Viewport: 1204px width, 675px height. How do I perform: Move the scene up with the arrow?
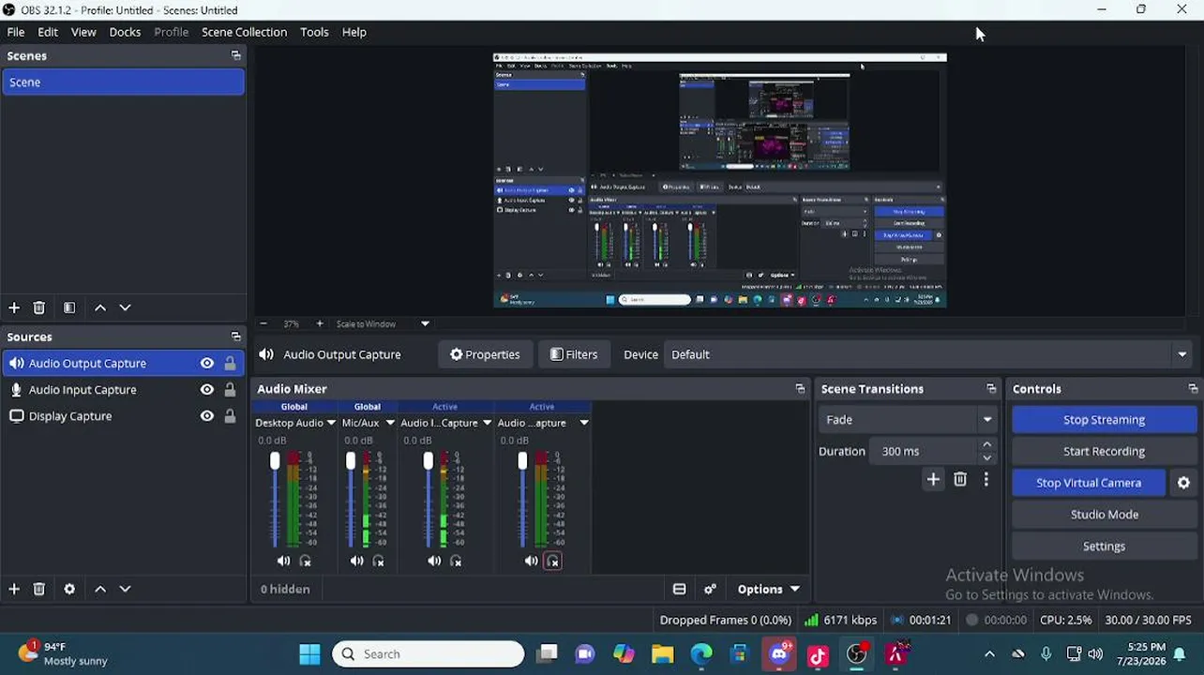click(100, 307)
